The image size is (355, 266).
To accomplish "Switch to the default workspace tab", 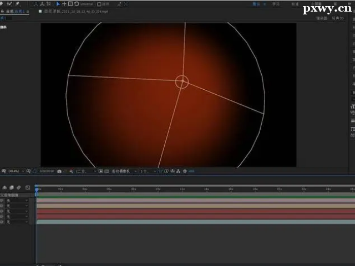I will tap(257, 4).
